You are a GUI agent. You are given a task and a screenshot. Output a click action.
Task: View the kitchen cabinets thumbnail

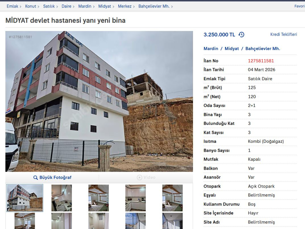tap(136, 198)
